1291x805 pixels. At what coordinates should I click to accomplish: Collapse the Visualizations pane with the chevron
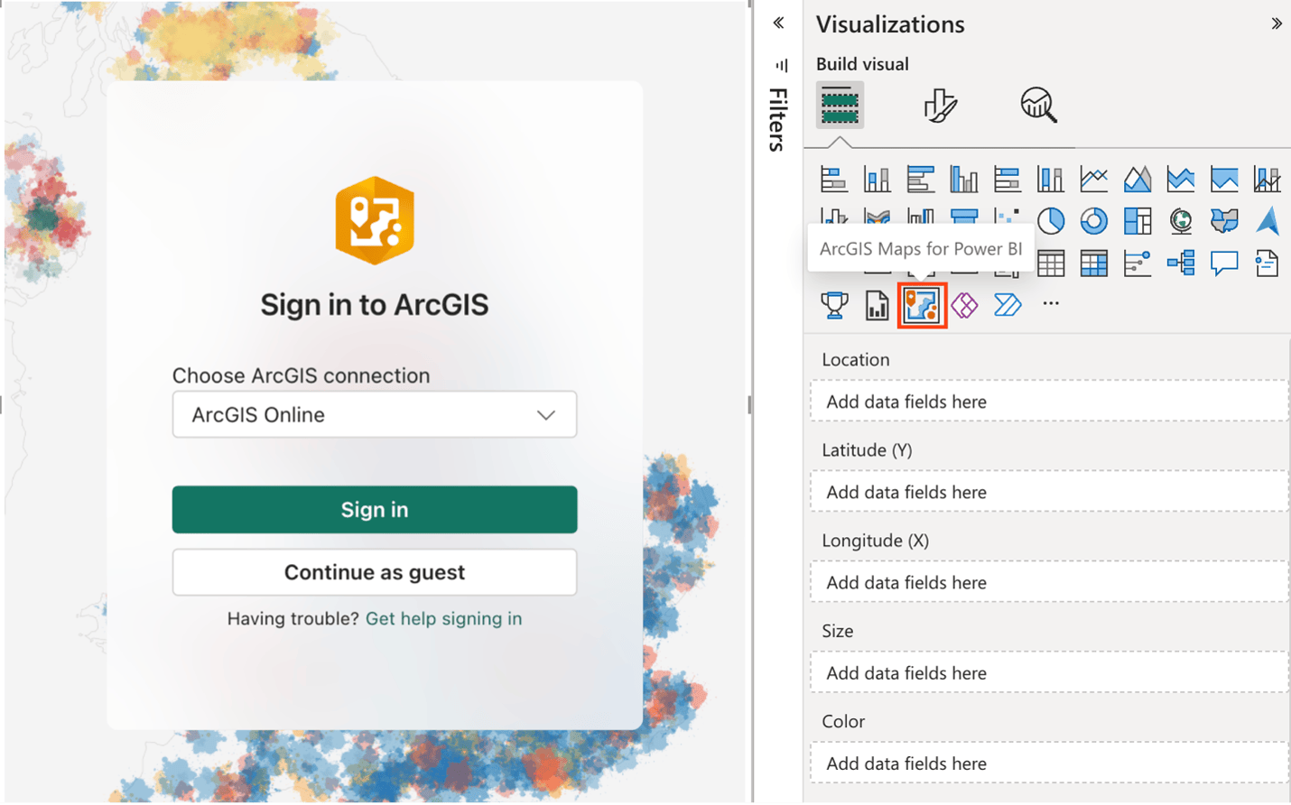(1278, 23)
